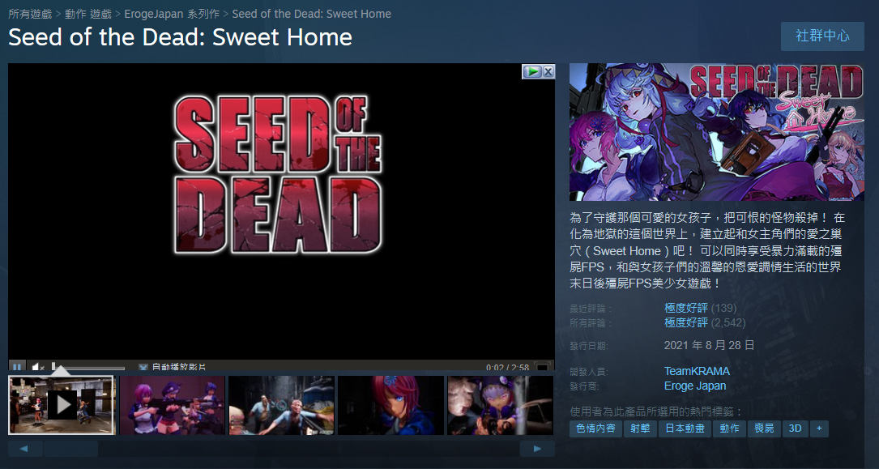Open the three girls with guns screenshot thumbnail
This screenshot has width=879, height=469.
point(173,404)
